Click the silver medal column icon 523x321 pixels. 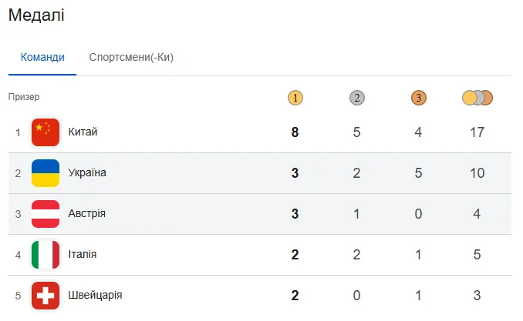pos(356,98)
